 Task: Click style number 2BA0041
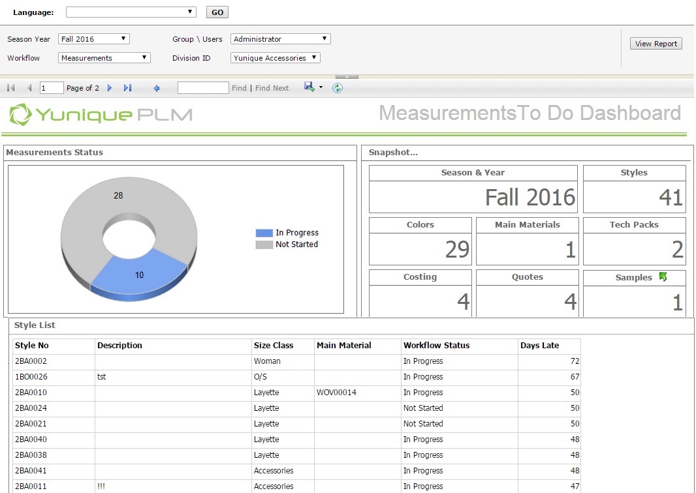tap(31, 470)
